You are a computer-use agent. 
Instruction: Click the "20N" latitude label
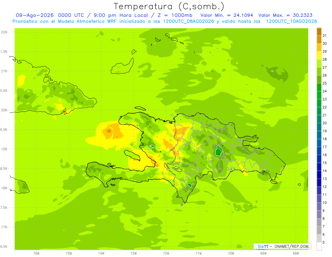point(4,110)
